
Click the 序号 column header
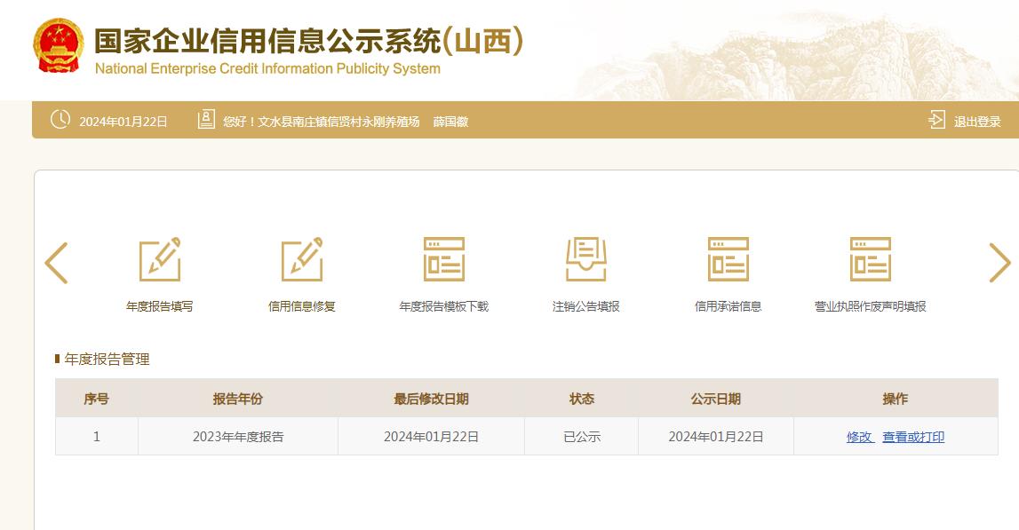pos(96,399)
